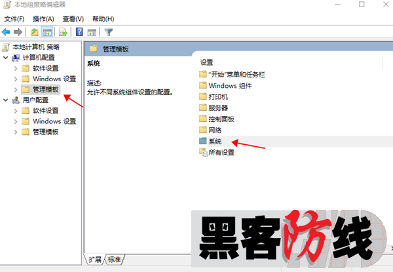Select 管理模板 under 用户配置
Viewport: 393px width, 272px height.
[46, 132]
